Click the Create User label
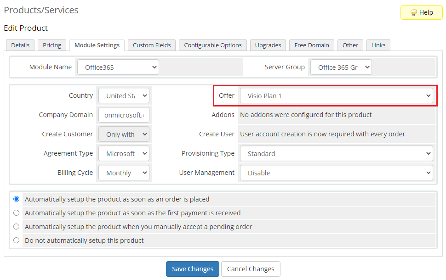The image size is (446, 280). click(217, 134)
